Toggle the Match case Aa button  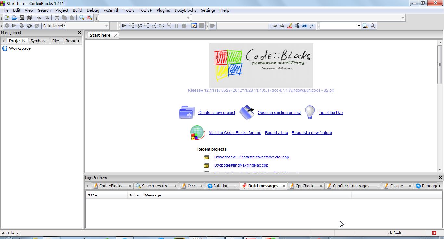pos(304,26)
